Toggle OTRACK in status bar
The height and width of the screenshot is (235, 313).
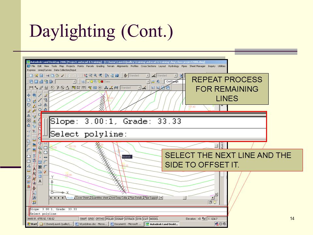tap(130, 219)
